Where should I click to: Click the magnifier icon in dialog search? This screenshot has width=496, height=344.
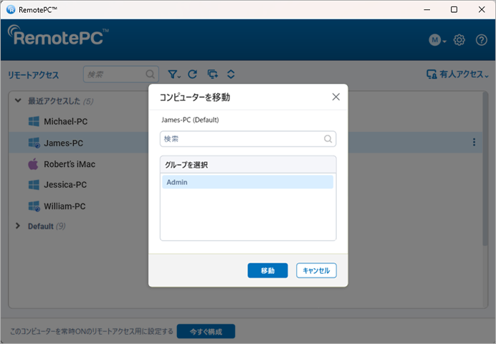coord(328,139)
